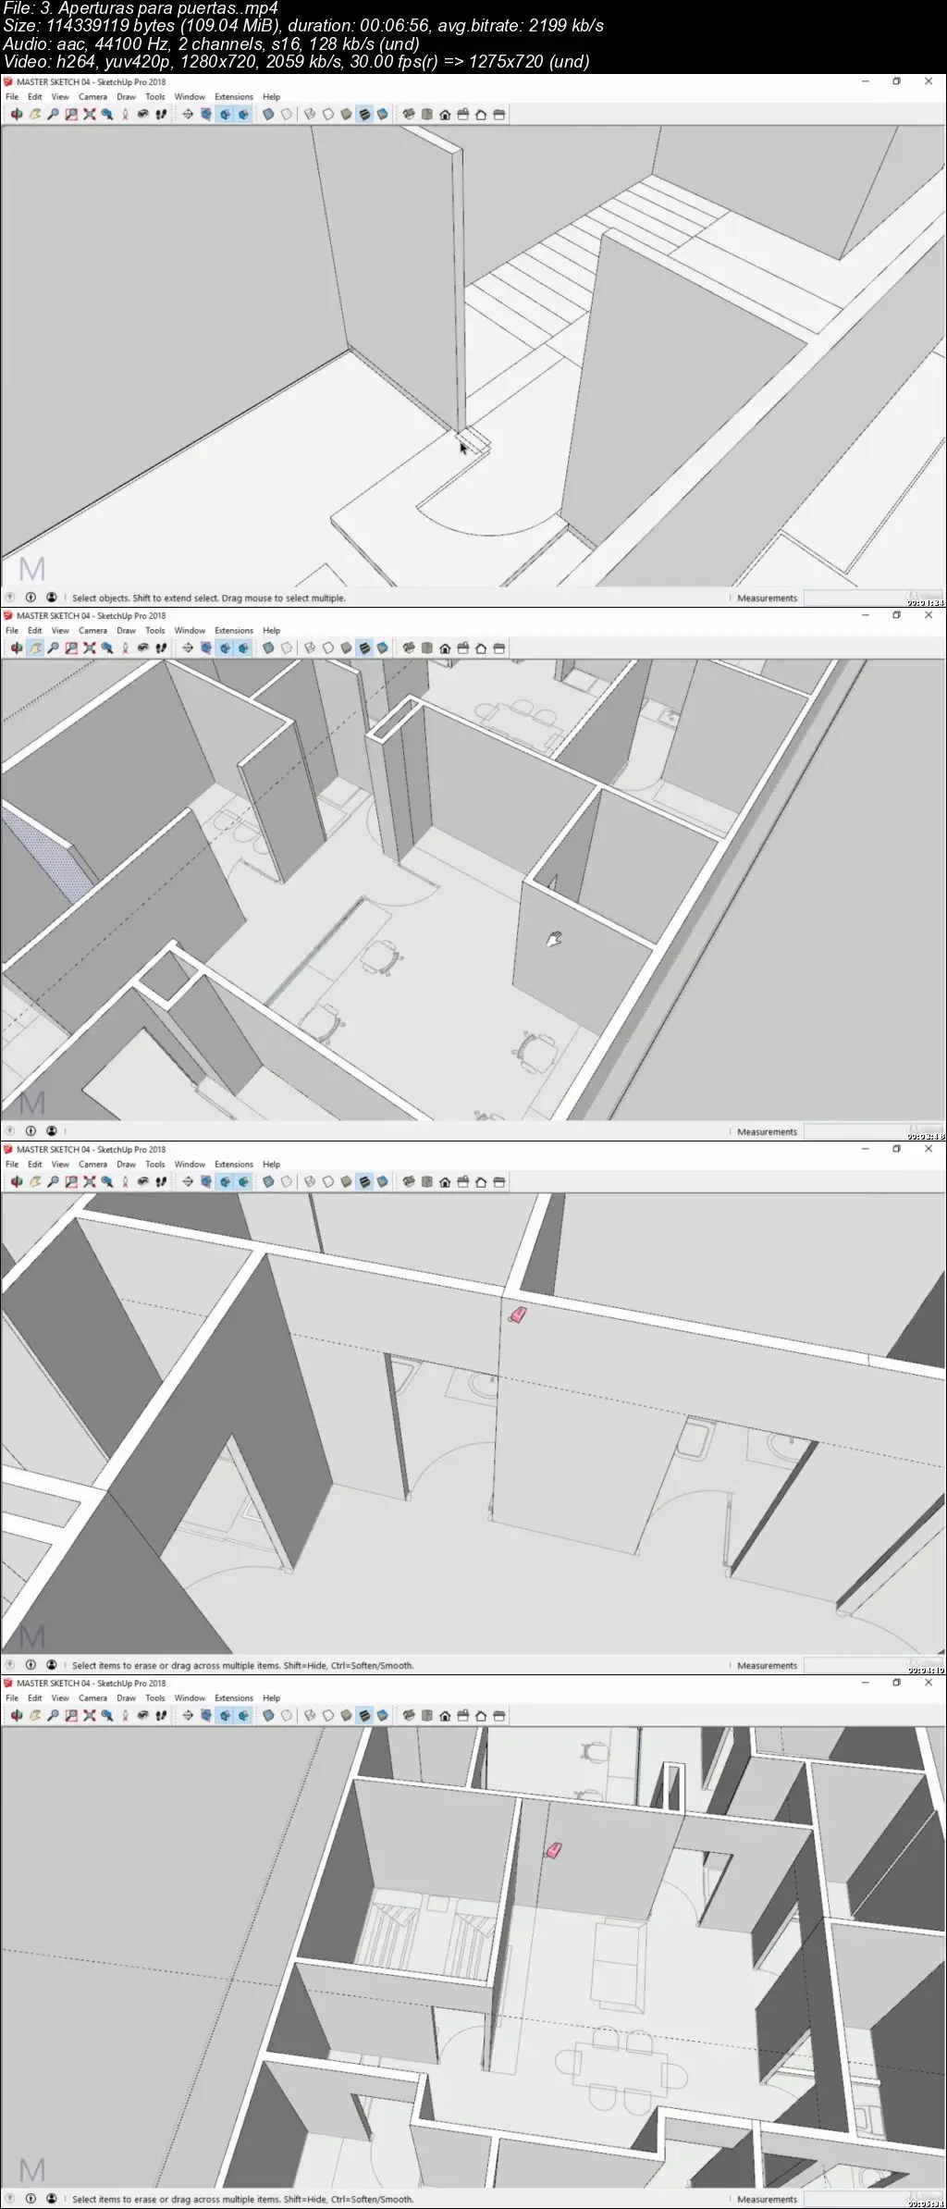
Task: Click the Measurements input box in the top frame
Action: (x=871, y=598)
